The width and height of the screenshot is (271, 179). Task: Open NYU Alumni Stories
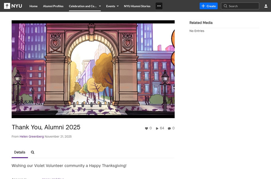pyautogui.click(x=137, y=6)
